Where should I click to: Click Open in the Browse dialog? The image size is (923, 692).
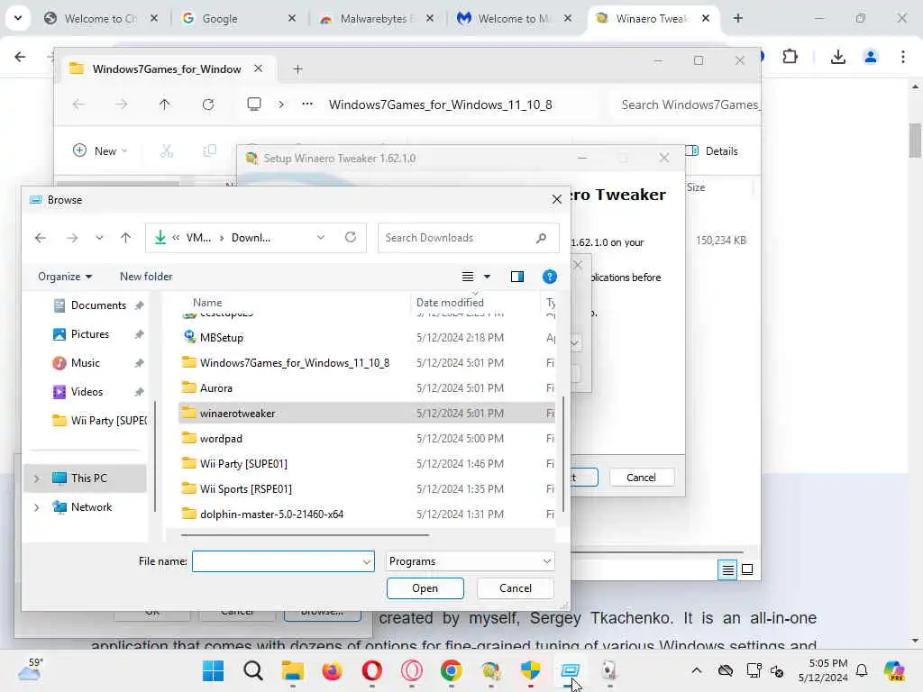pyautogui.click(x=425, y=588)
